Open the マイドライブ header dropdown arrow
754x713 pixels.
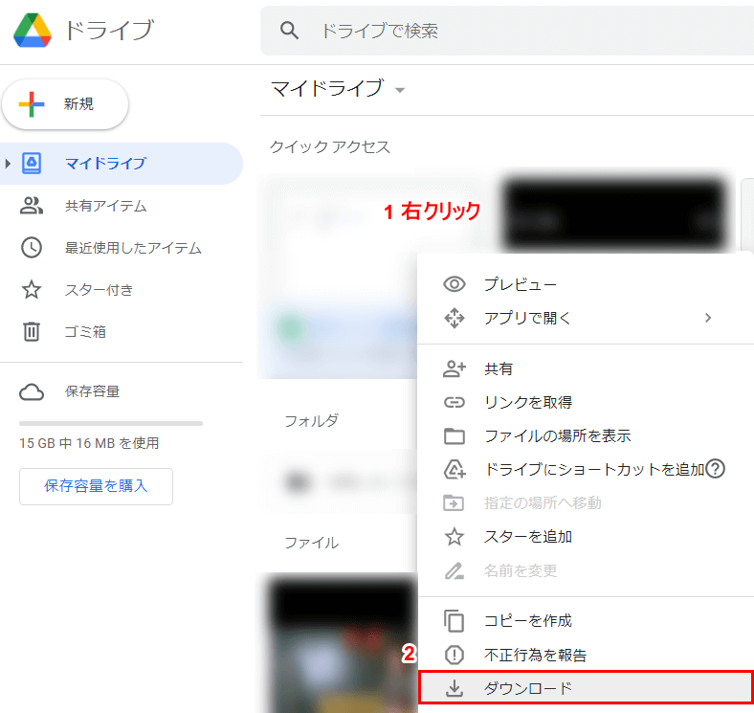[x=400, y=90]
